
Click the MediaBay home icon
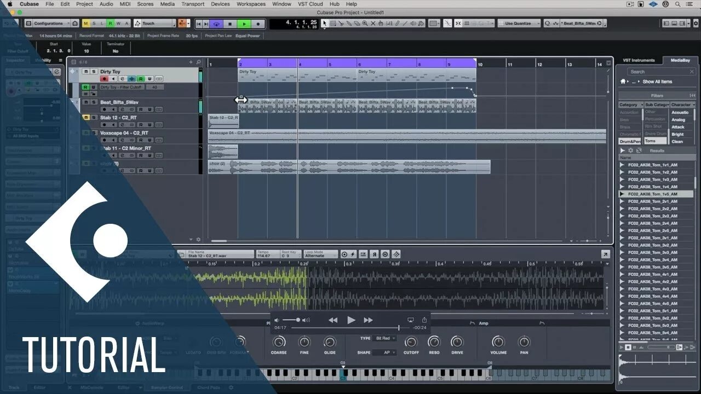[623, 82]
